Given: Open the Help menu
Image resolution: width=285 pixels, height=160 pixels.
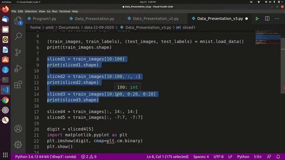Looking at the screenshot, I should (75, 11).
